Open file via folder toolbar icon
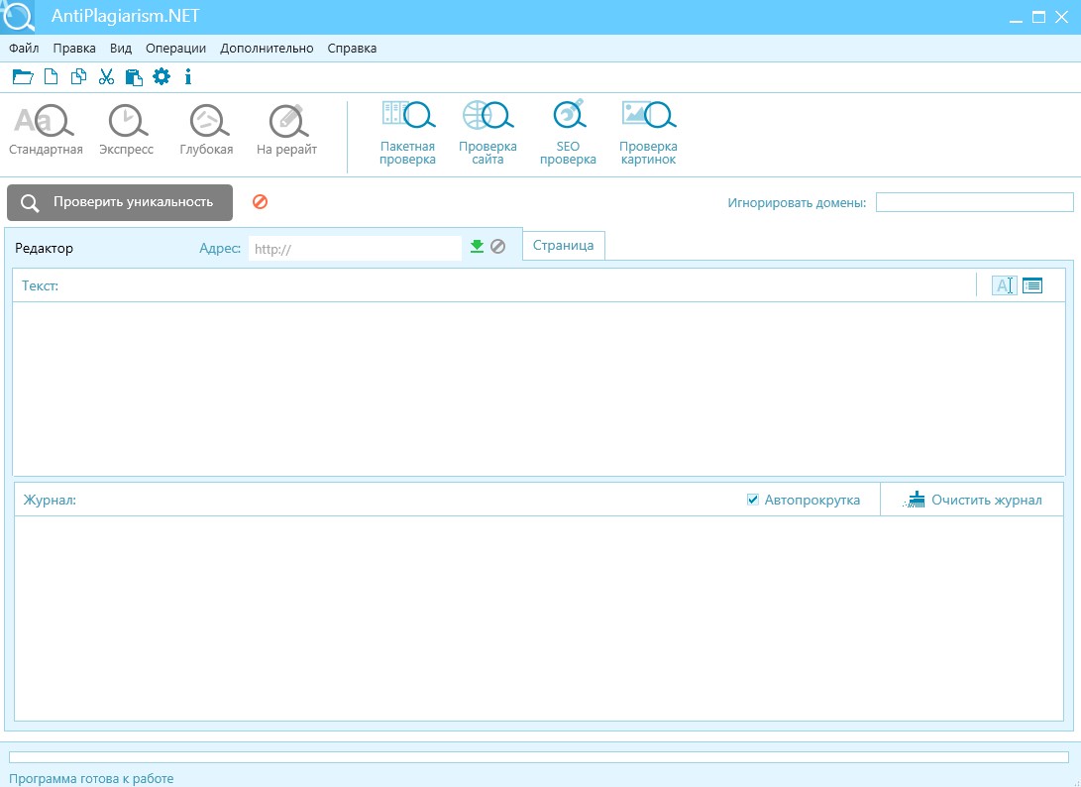This screenshot has width=1081, height=787. [x=23, y=76]
